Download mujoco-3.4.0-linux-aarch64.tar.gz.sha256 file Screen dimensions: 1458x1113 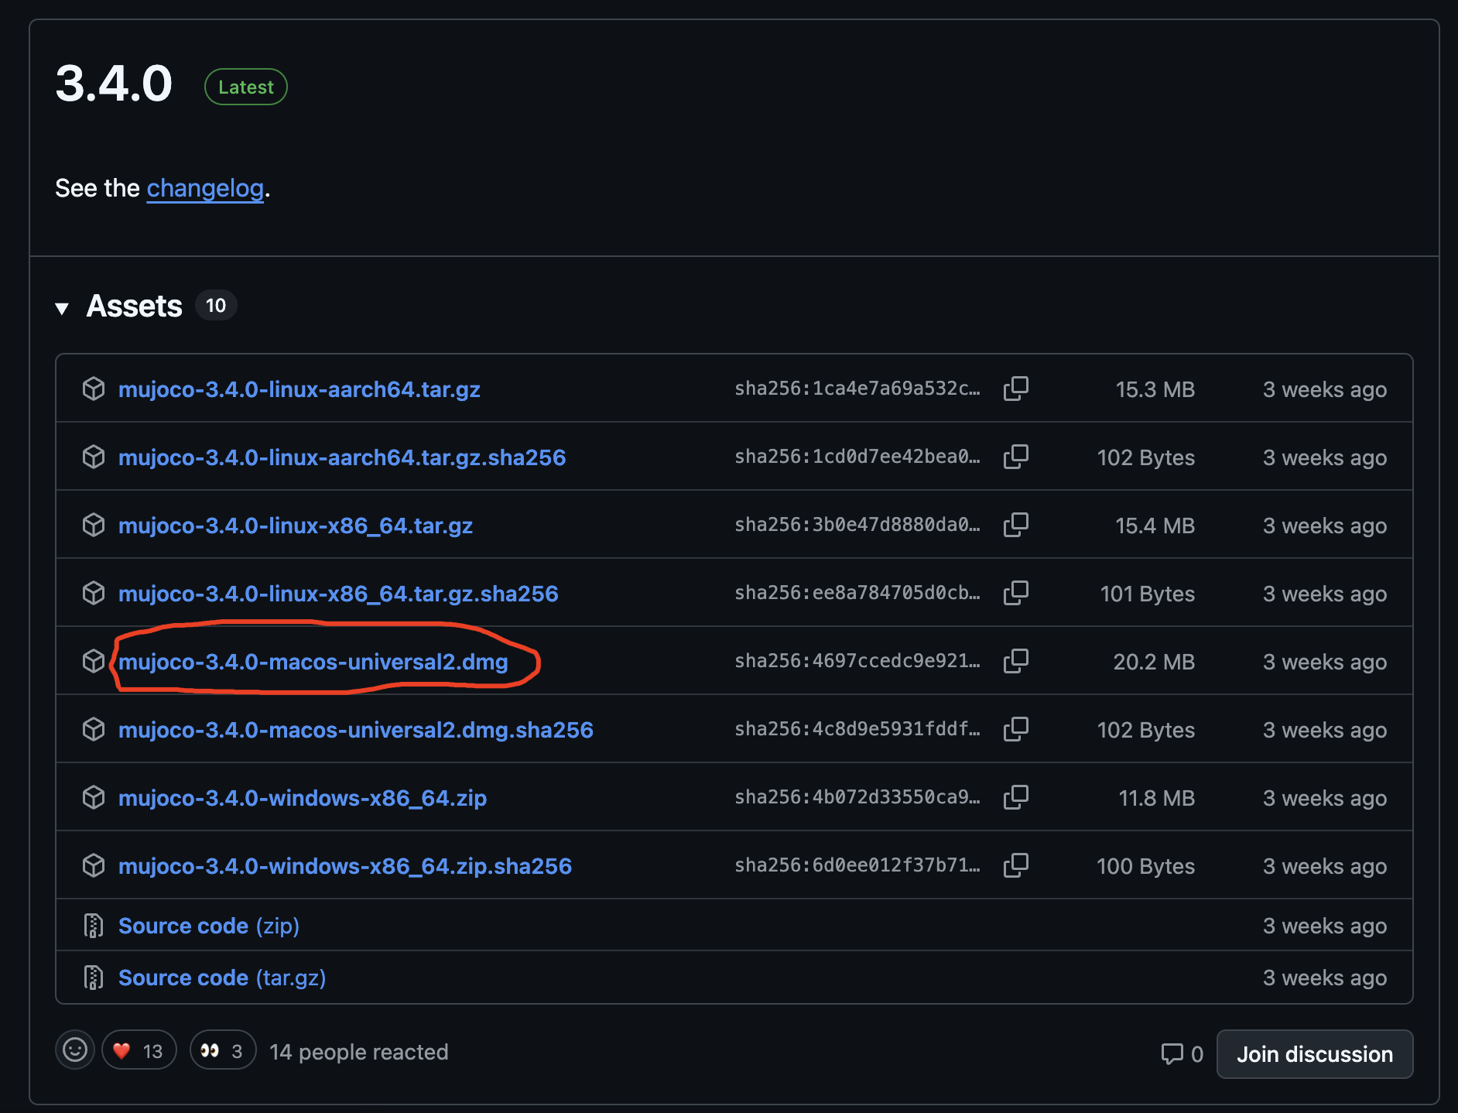tap(342, 457)
